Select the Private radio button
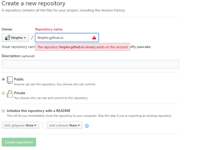 (3, 93)
